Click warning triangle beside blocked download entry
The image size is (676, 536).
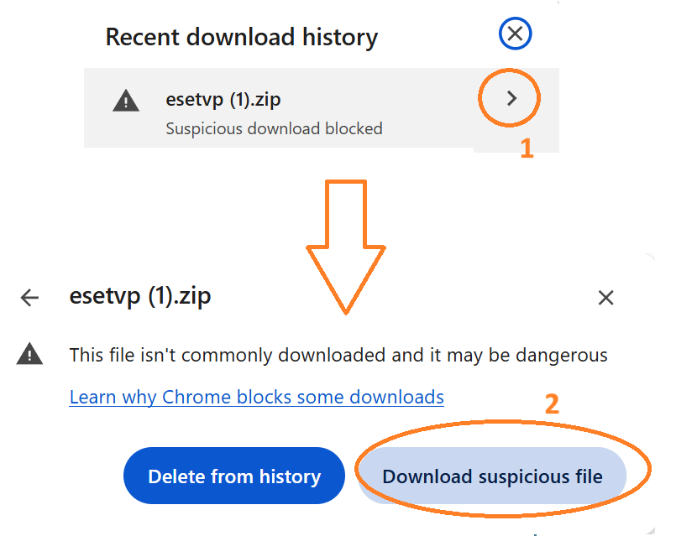pos(126,102)
